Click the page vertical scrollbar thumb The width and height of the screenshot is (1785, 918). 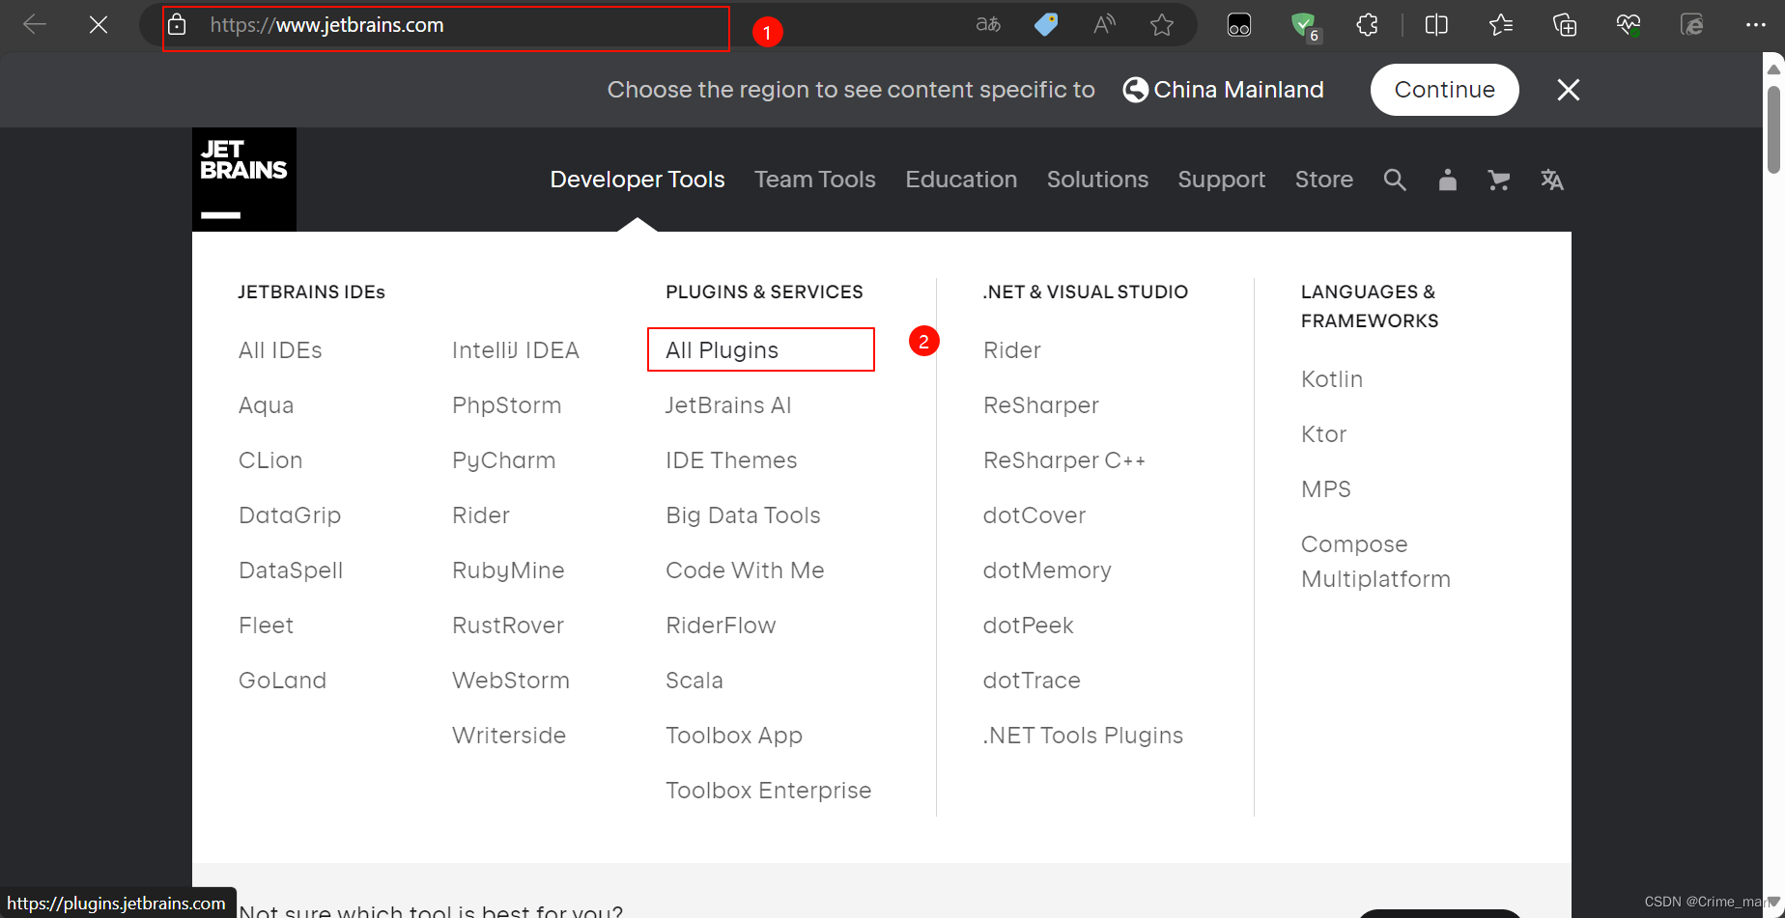(x=1773, y=130)
